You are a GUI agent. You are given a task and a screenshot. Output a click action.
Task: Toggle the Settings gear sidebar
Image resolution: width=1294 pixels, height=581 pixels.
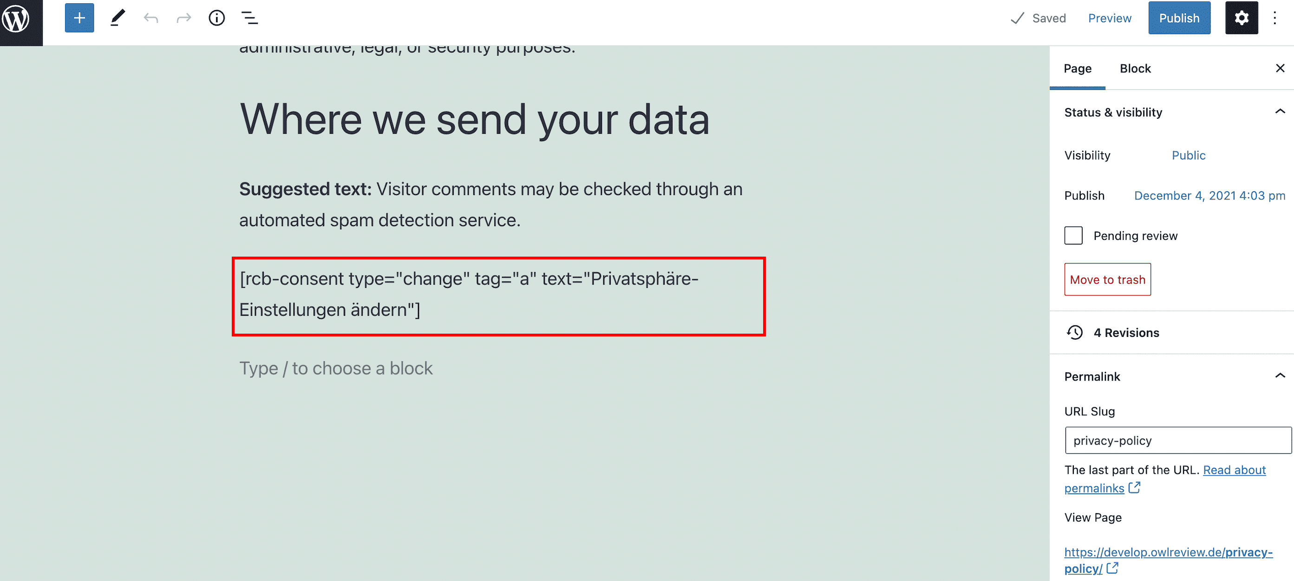(1241, 19)
